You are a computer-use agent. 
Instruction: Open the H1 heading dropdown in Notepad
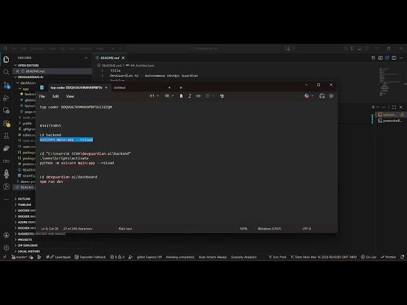[x=153, y=96]
